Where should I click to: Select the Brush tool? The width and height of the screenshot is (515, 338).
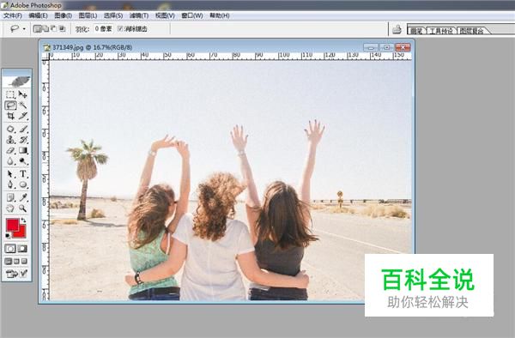[22, 130]
